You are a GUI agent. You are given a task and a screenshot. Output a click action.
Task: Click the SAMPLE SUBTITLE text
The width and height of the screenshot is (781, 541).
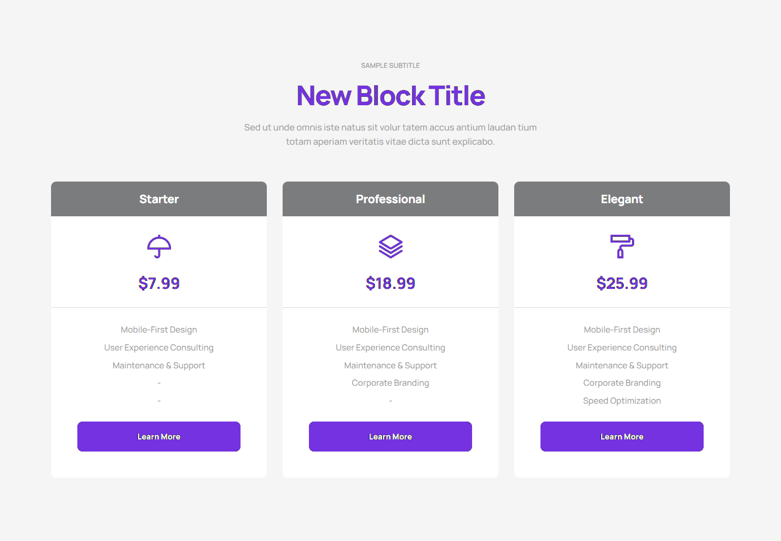point(390,65)
